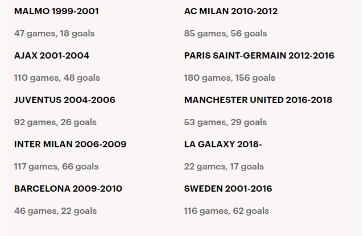Click the PARIS SAINT-GERMAIN 2012-2016 heading
This screenshot has width=364, height=236.
pyautogui.click(x=259, y=56)
